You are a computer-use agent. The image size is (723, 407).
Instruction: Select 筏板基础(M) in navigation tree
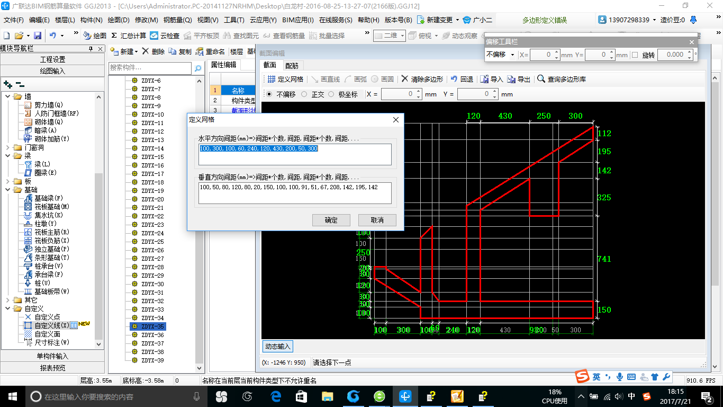pos(52,207)
